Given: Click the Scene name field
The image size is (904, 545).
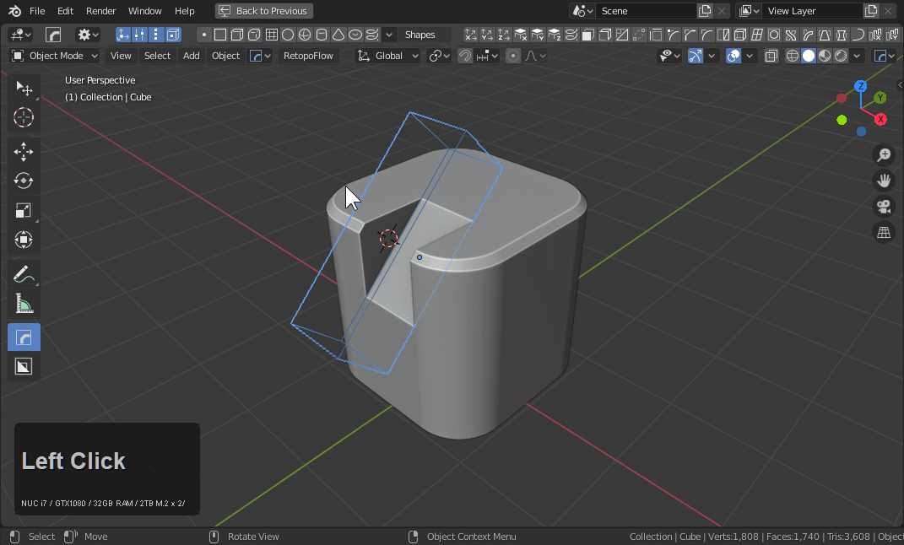Looking at the screenshot, I should click(x=646, y=11).
